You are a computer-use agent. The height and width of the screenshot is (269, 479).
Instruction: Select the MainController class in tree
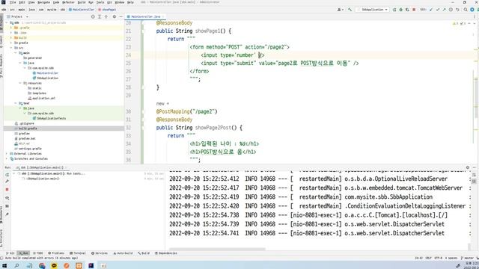click(x=45, y=73)
